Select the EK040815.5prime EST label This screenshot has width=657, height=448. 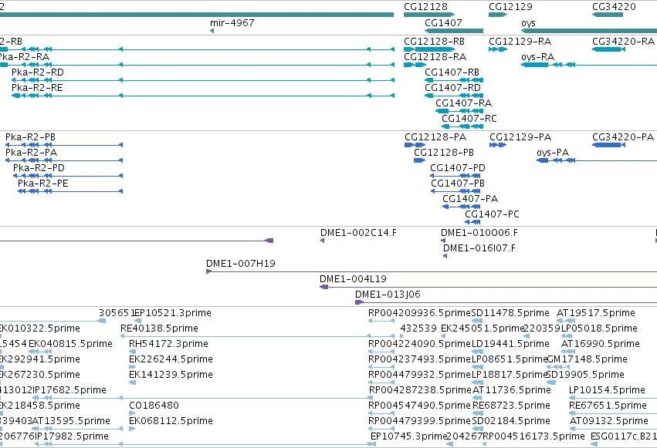click(70, 344)
